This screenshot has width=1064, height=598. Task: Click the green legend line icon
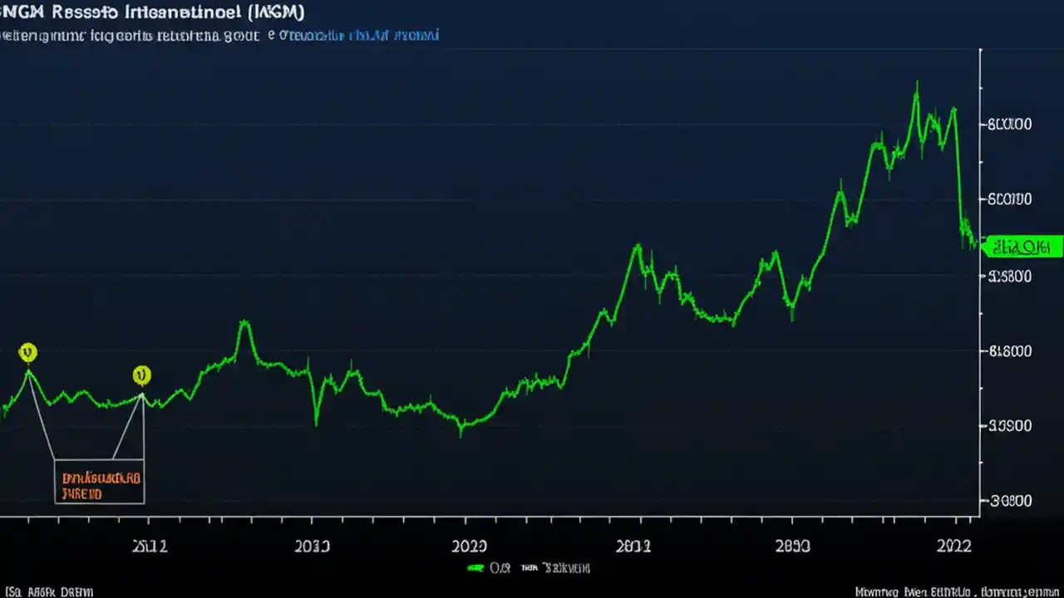pos(476,568)
